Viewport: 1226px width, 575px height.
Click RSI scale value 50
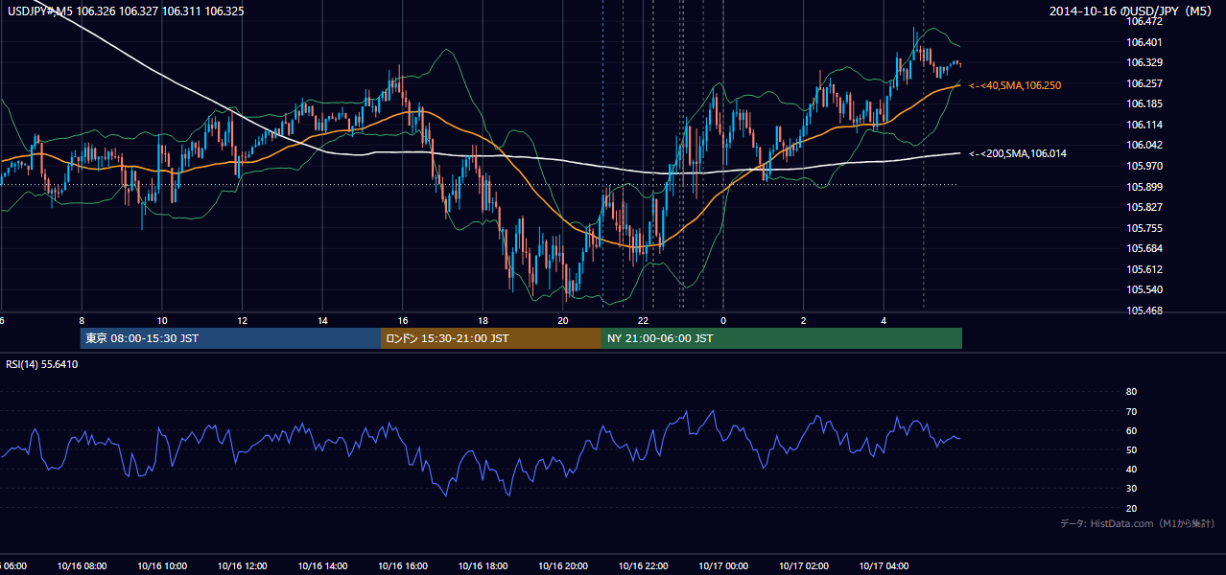(1131, 449)
